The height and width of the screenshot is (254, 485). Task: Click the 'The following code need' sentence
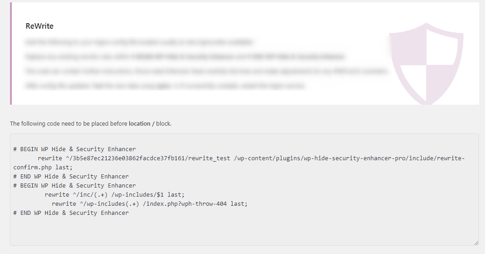coord(91,124)
